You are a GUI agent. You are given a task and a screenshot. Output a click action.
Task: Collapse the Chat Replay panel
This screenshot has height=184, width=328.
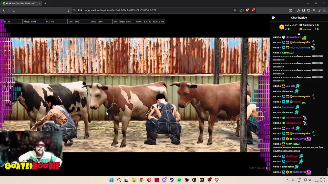273,18
